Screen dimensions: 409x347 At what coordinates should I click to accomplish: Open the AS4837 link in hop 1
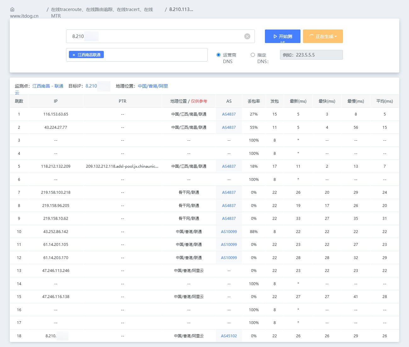tap(229, 114)
